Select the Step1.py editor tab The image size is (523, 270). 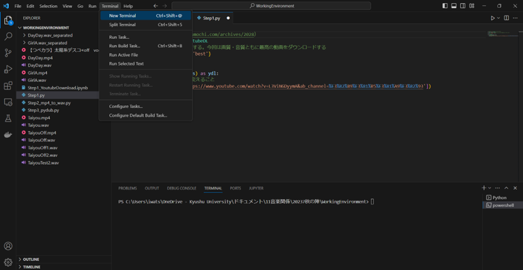[x=213, y=18]
